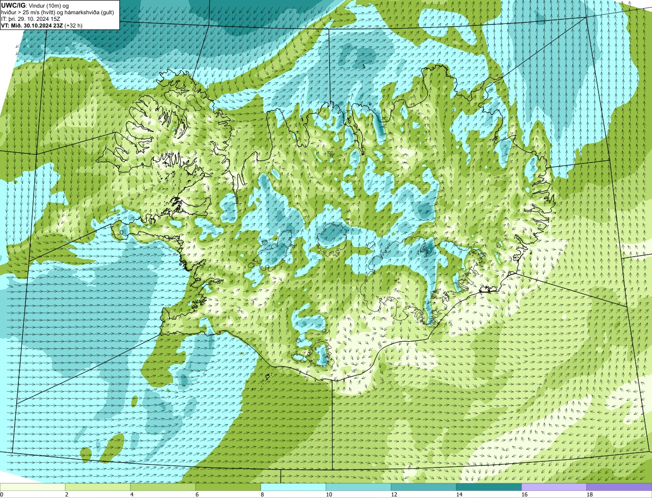Click the pale yellow 0–2 m/s legend swatch
The height and width of the screenshot is (498, 652).
coord(33,487)
